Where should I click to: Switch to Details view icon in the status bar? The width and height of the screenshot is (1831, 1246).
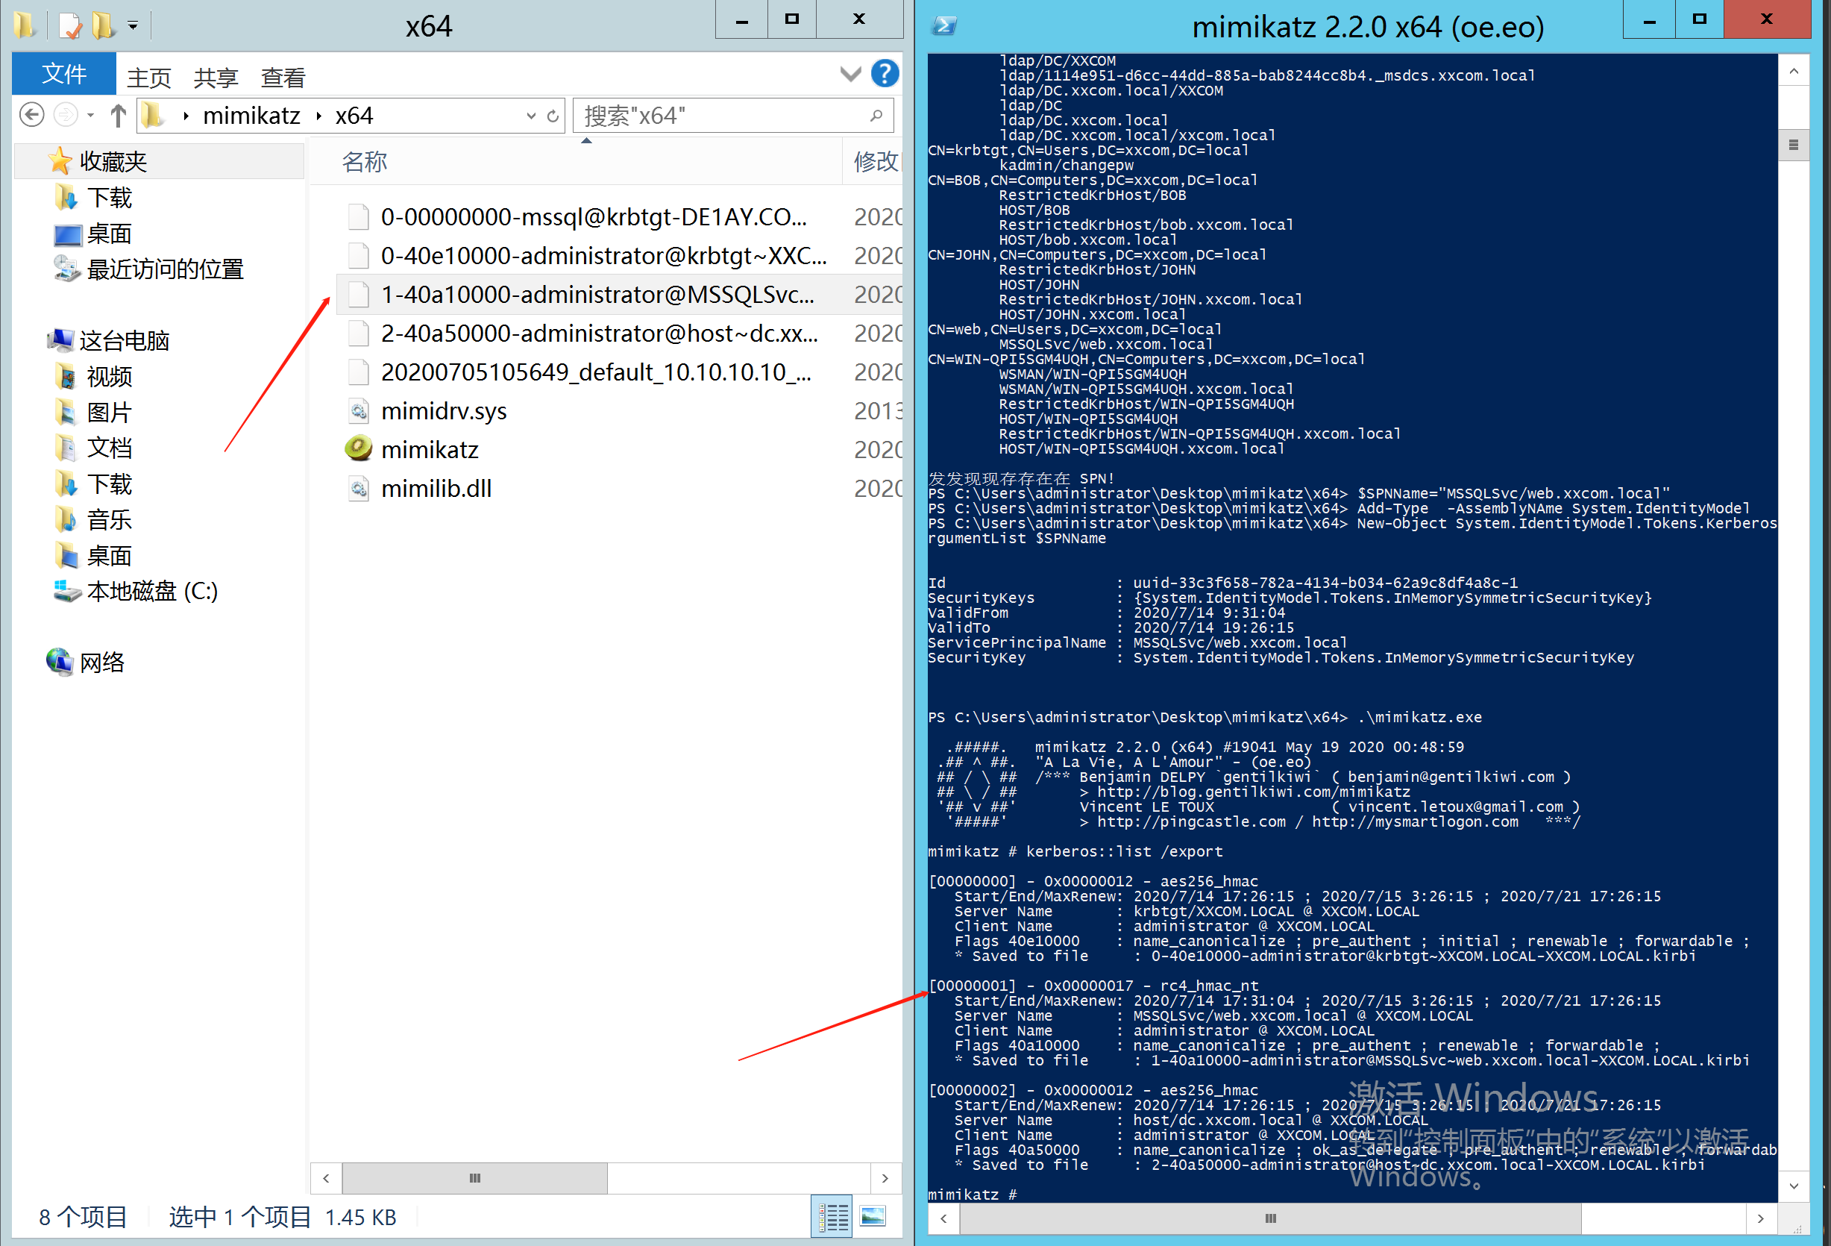[832, 1217]
